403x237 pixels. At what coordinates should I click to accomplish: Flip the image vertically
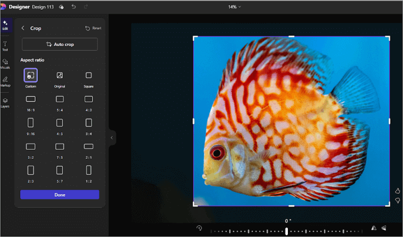(x=383, y=228)
